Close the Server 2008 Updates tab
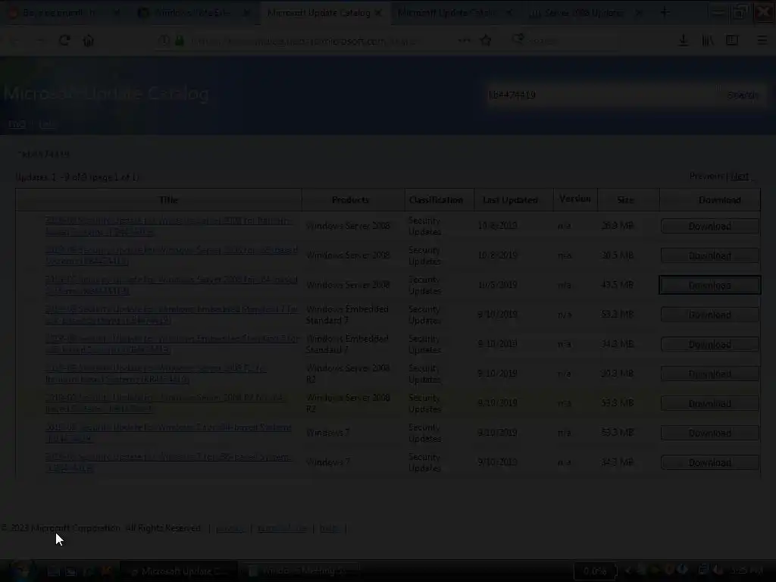This screenshot has height=582, width=776. 638,13
